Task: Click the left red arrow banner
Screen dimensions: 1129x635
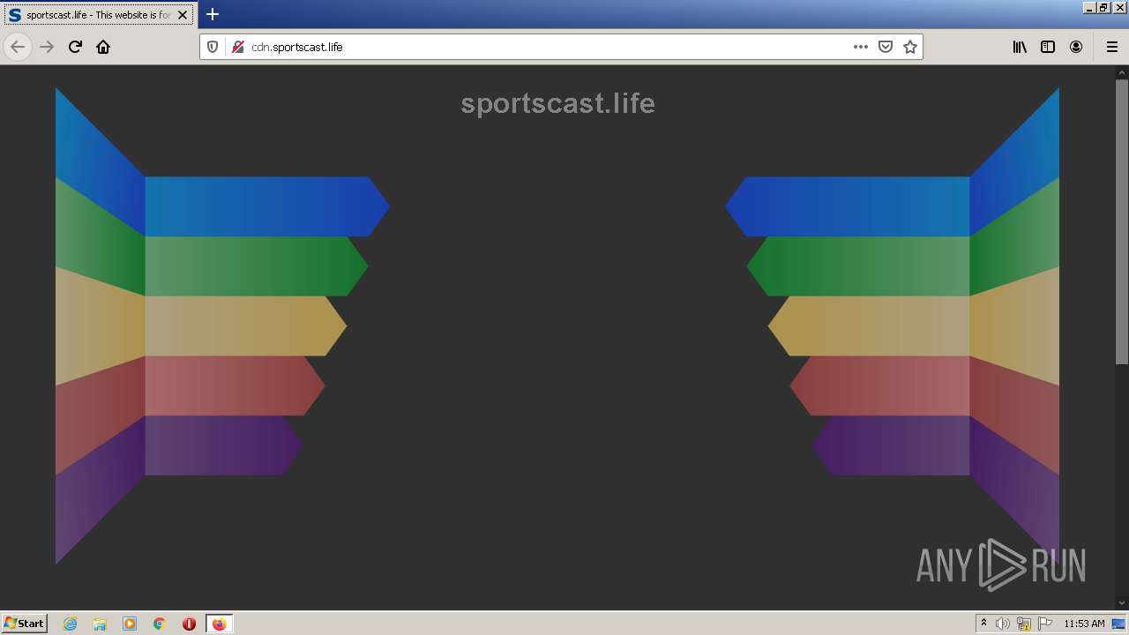Action: coord(235,385)
